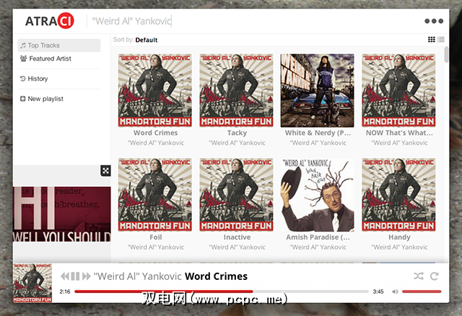Click the video preview in sidebar

(x=62, y=214)
